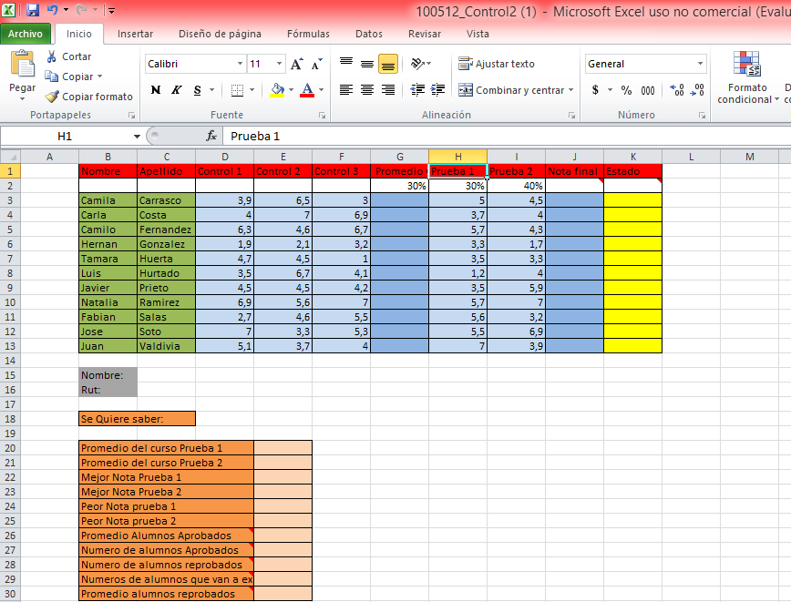Toggle bold N formatting
Screen dimensions: 791x602
tap(156, 90)
